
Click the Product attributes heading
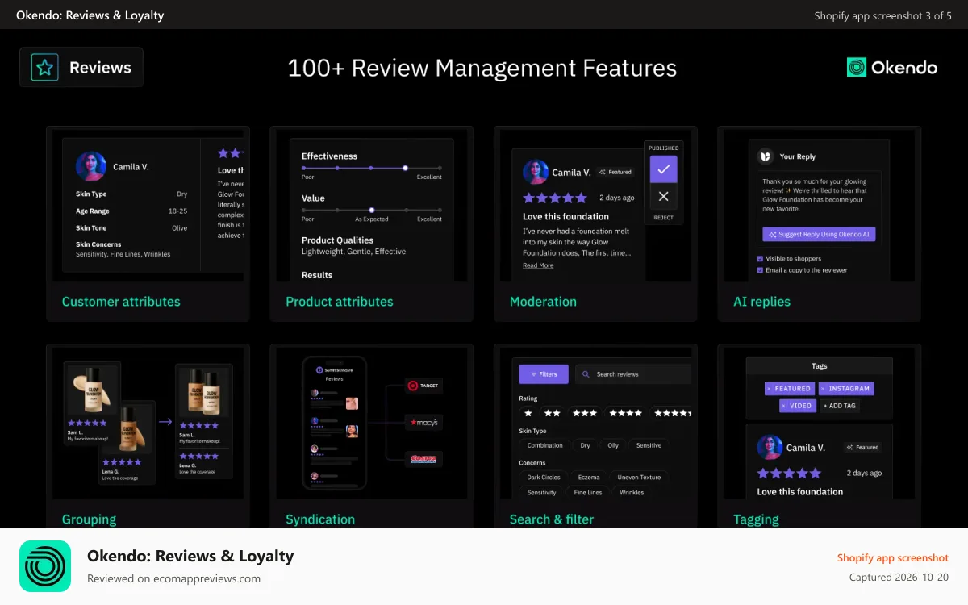[340, 302]
